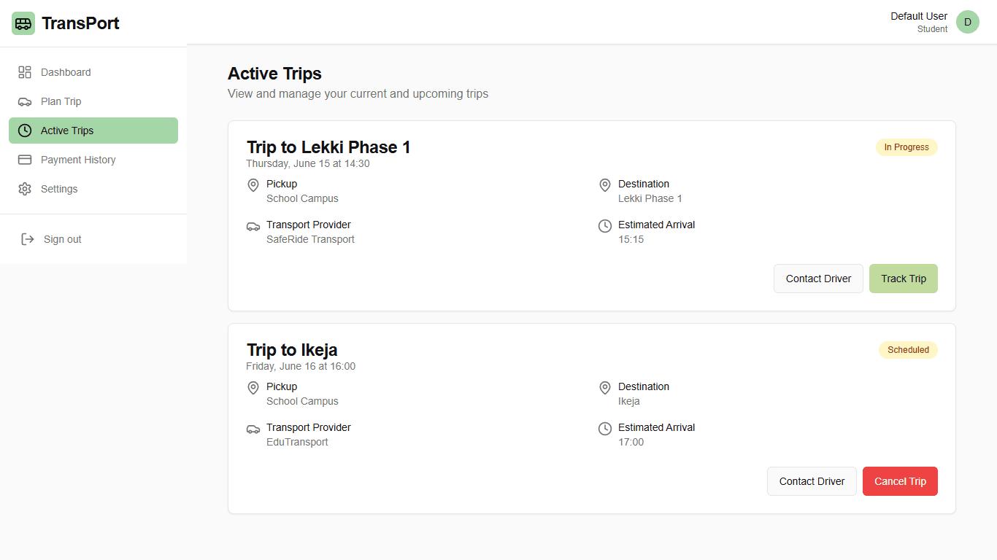Click the In Progress status badge
This screenshot has width=997, height=560.
906,147
